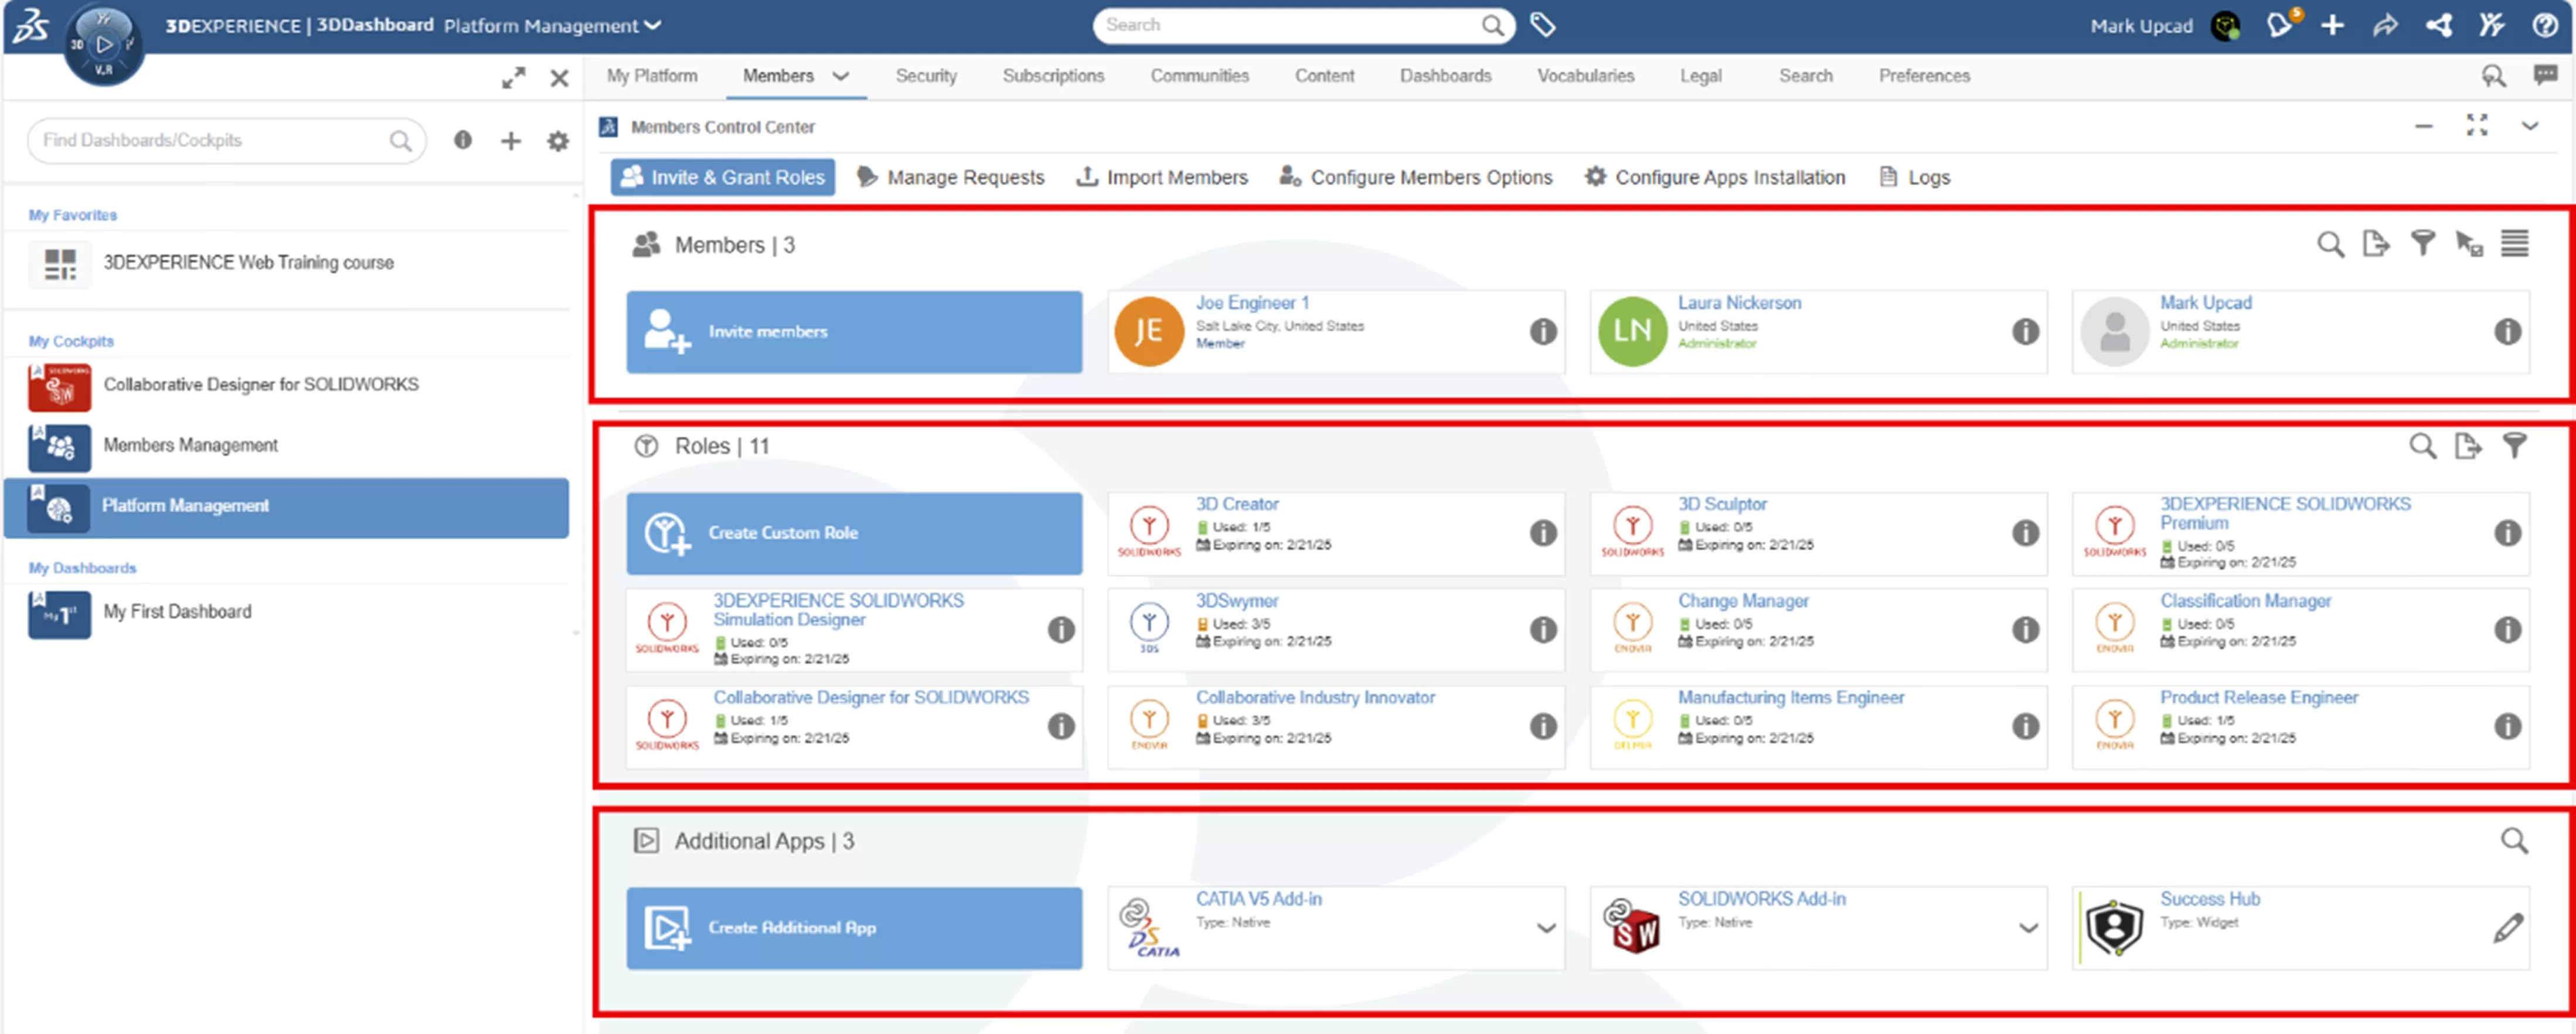2576x1034 pixels.
Task: Expand the left panel with arrows icon
Action: 514,78
